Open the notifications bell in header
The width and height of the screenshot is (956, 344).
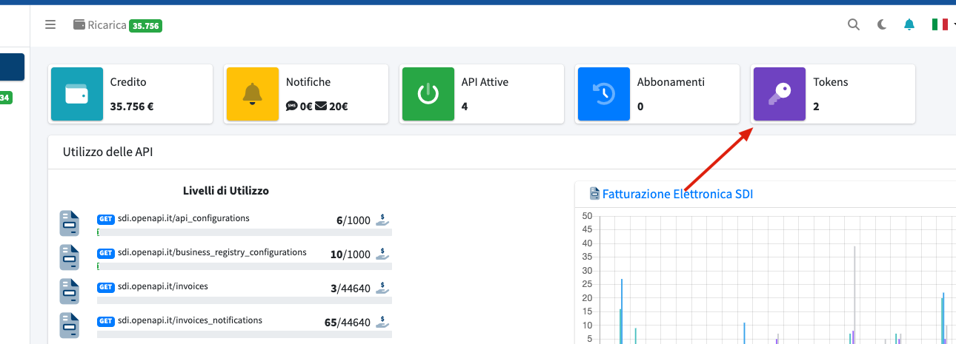[x=909, y=24]
